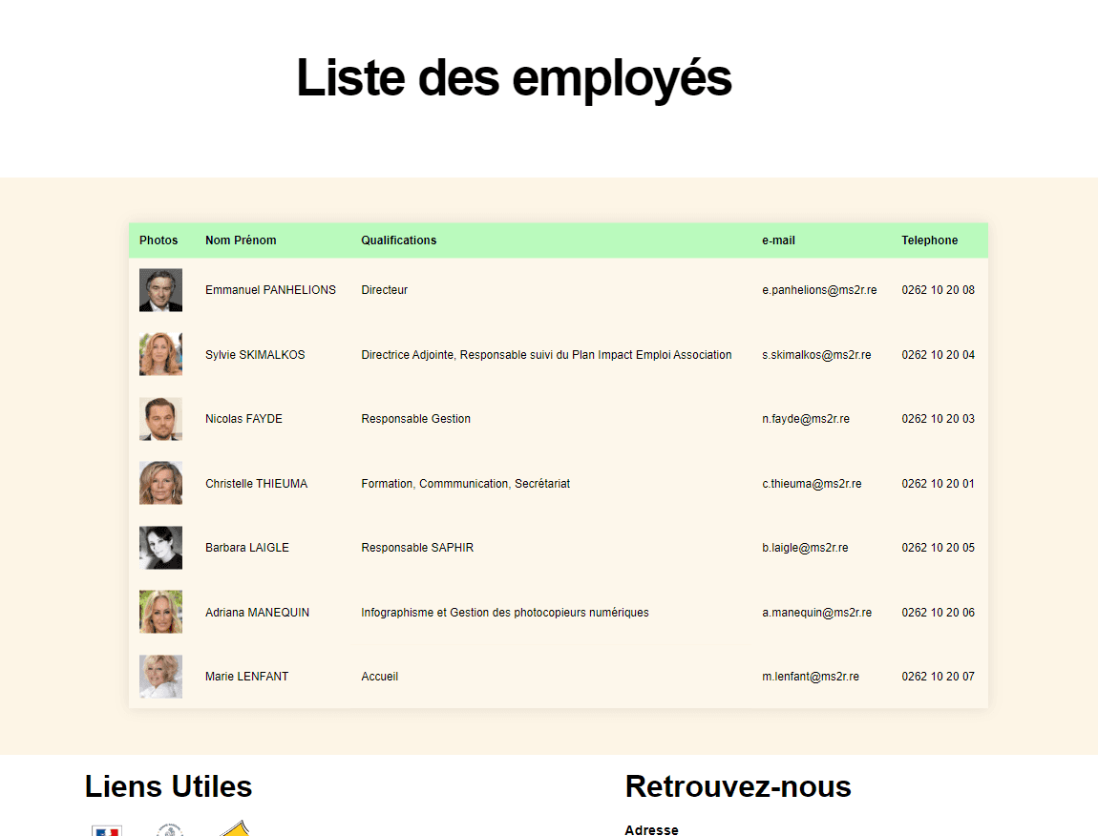The image size is (1098, 836).
Task: Click the Adresse label
Action: click(x=651, y=829)
